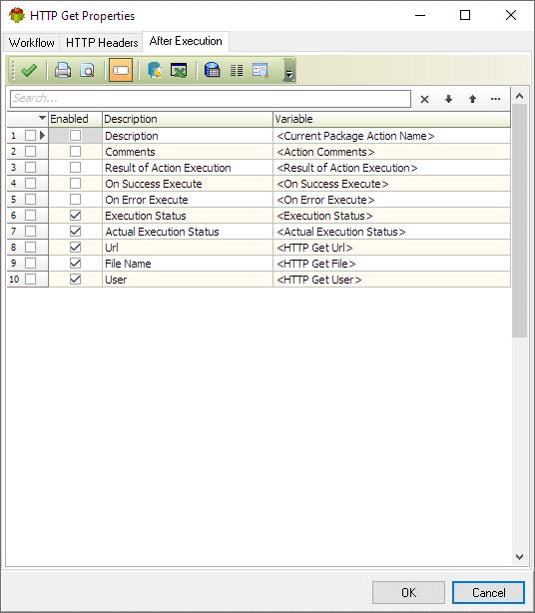535x613 pixels.
Task: Select the After Execution tab
Action: 186,41
